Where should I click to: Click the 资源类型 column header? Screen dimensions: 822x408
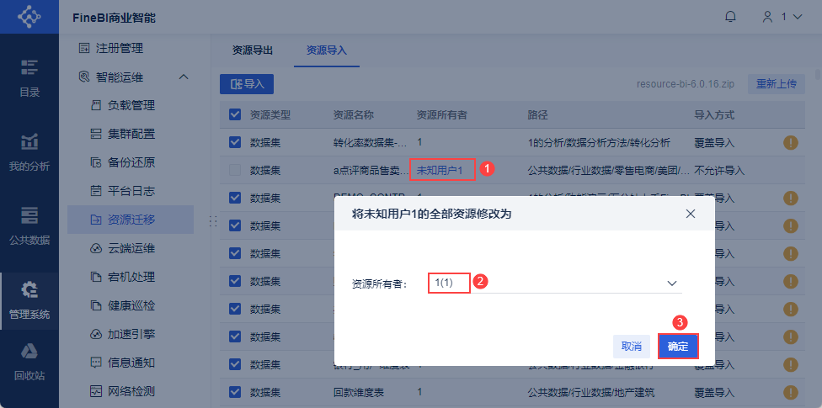(x=270, y=114)
